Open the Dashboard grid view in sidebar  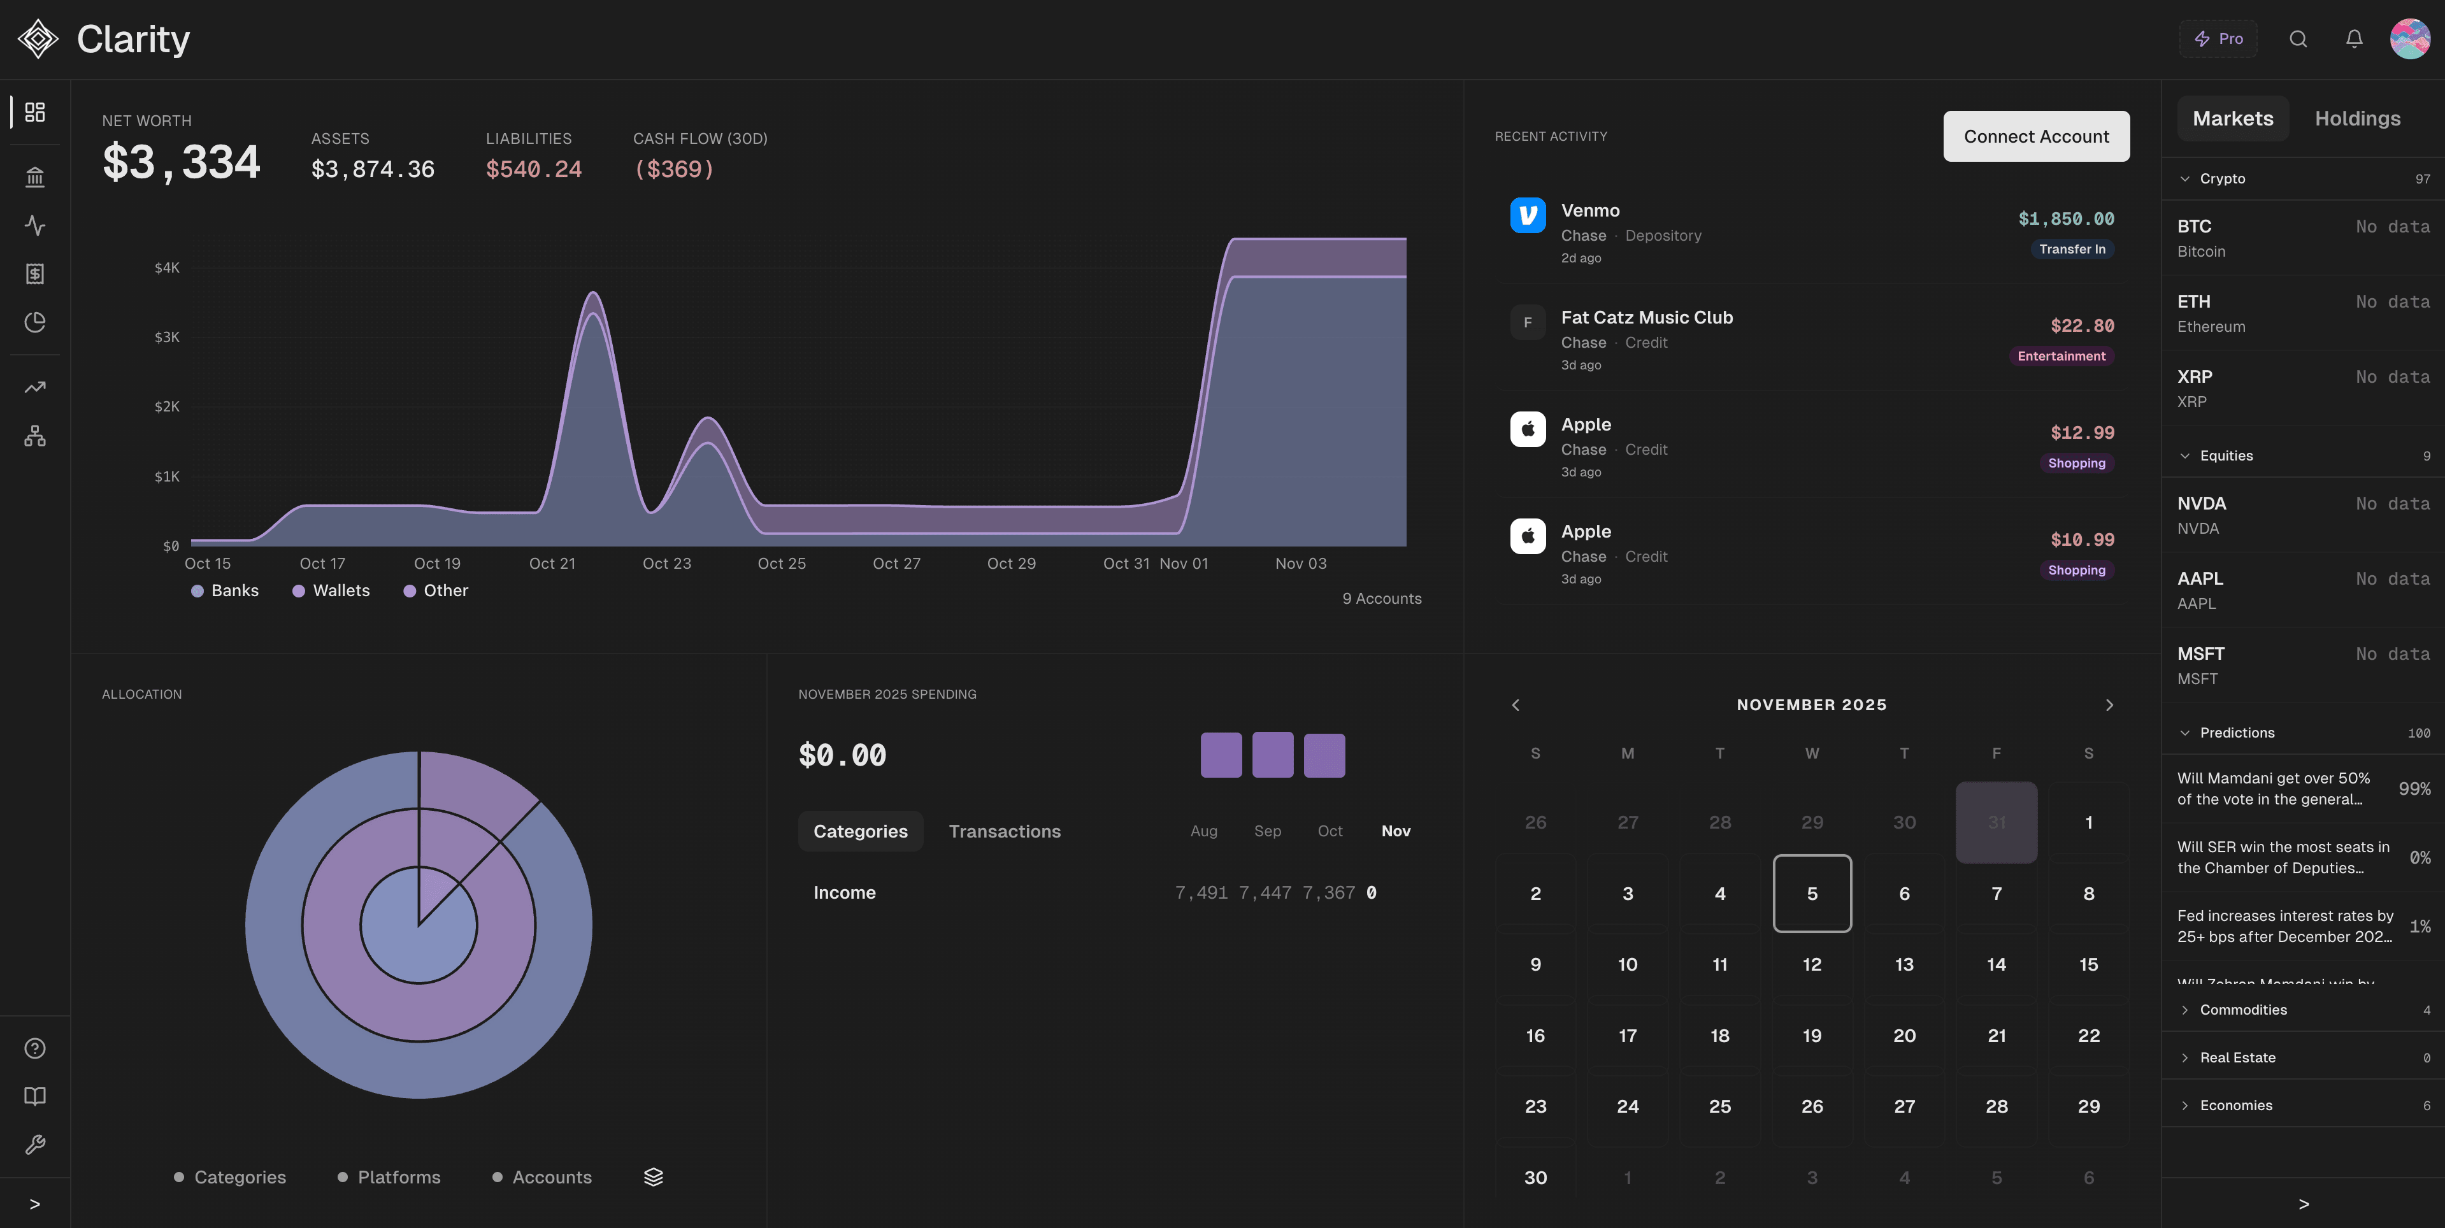click(x=35, y=111)
